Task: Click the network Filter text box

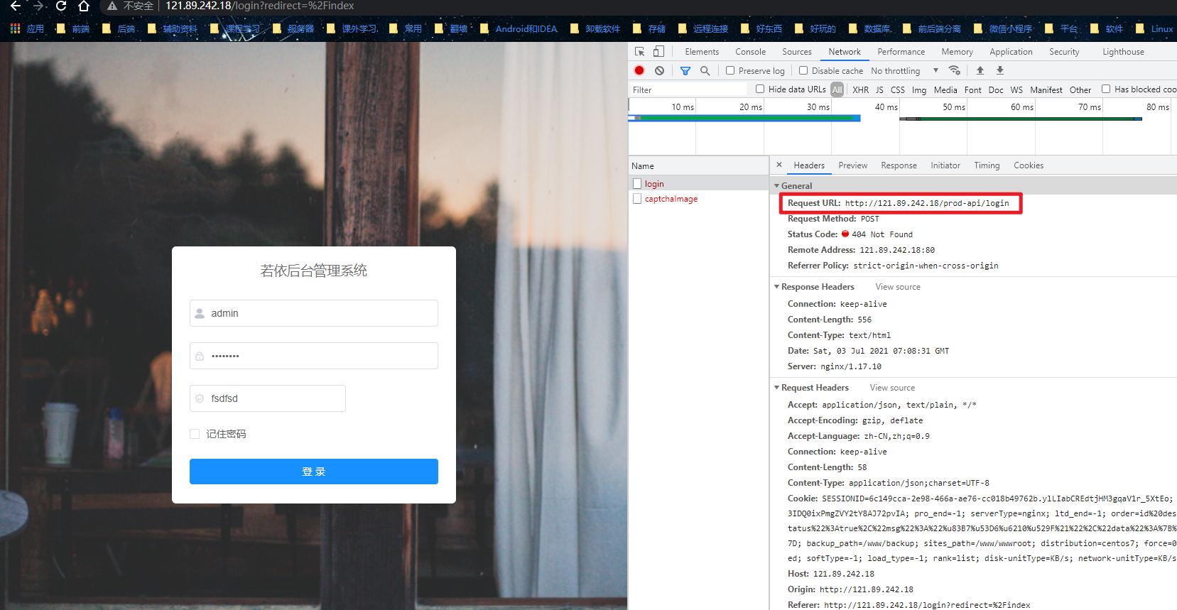Action: tap(688, 89)
